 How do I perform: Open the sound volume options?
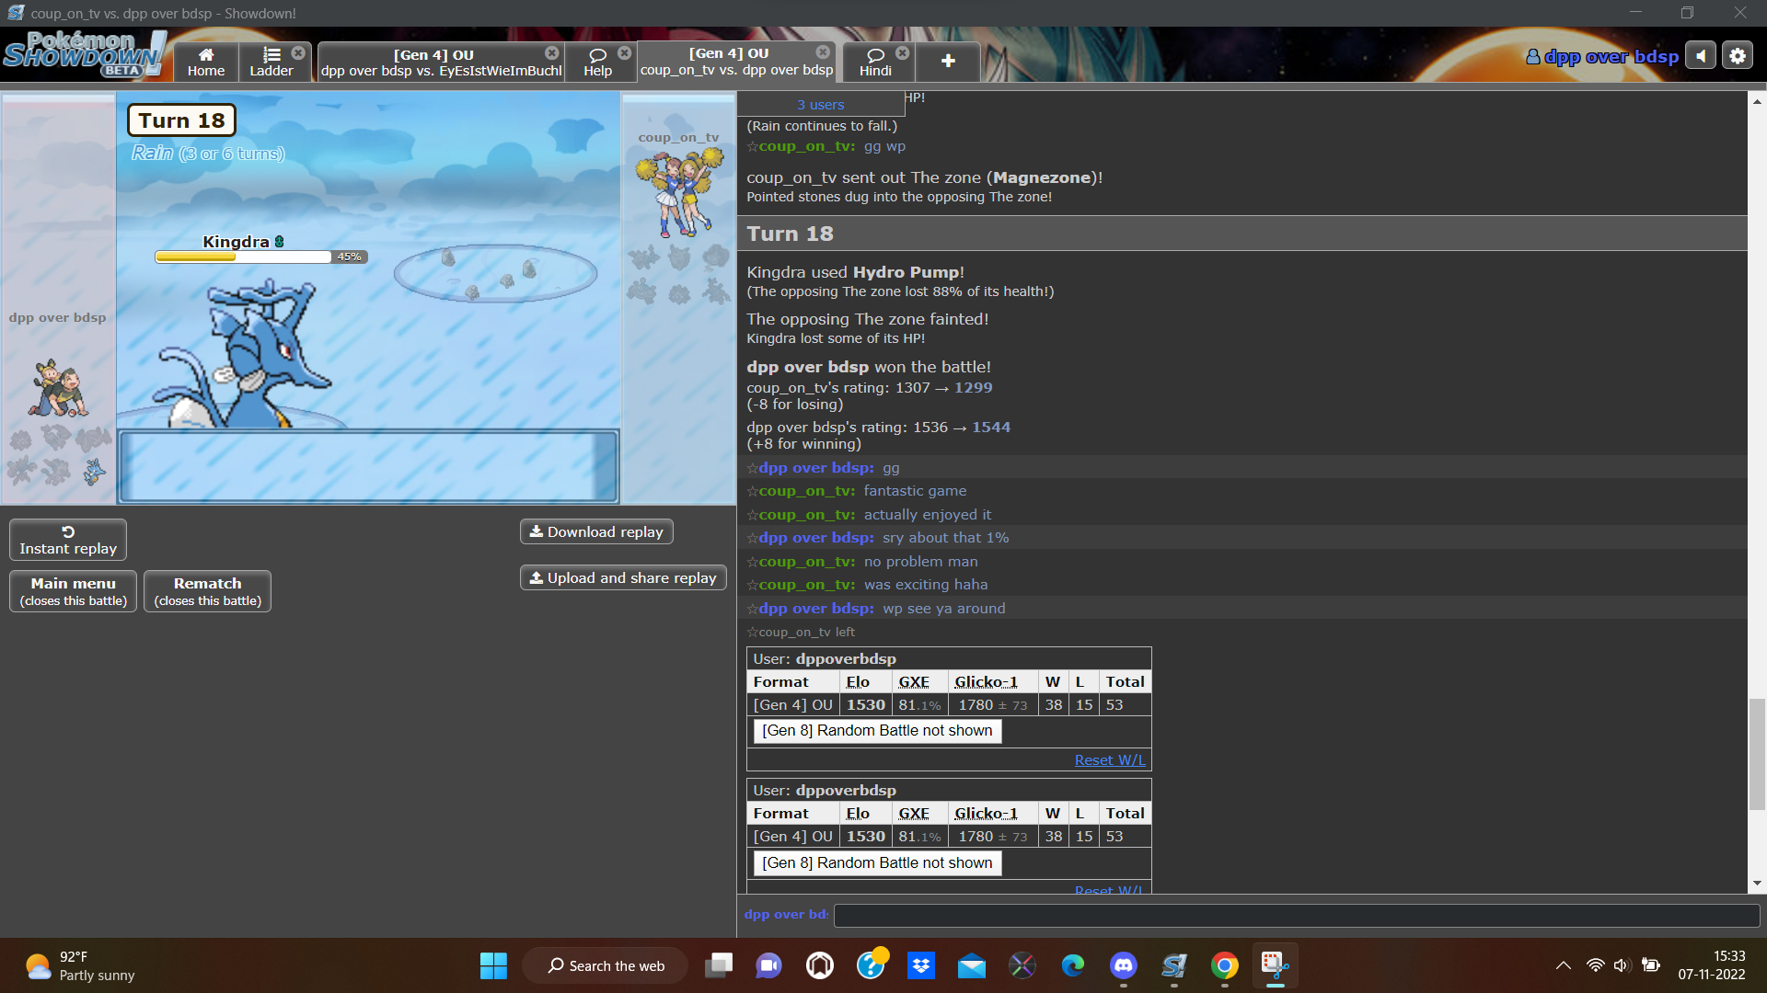pos(1701,56)
